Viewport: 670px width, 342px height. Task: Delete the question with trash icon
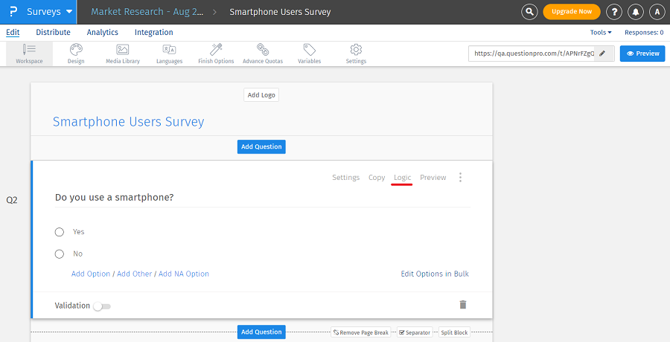click(463, 305)
